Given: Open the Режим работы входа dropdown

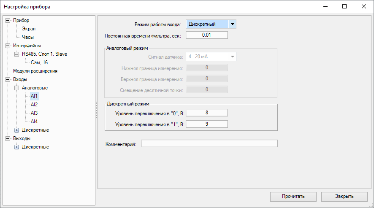Looking at the screenshot, I should pyautogui.click(x=232, y=24).
